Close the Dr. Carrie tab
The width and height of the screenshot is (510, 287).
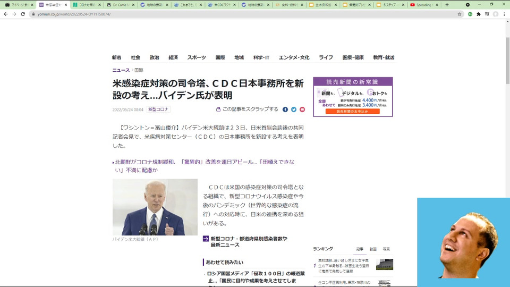[133, 5]
